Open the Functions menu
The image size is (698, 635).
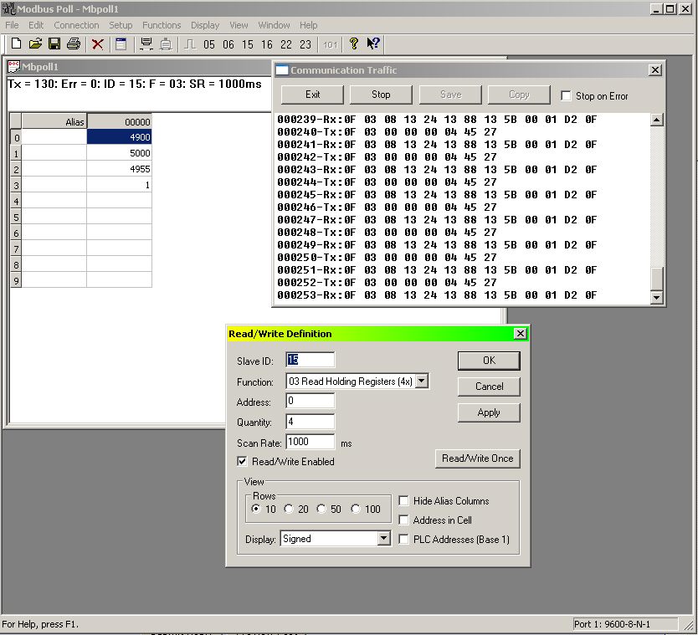(162, 25)
